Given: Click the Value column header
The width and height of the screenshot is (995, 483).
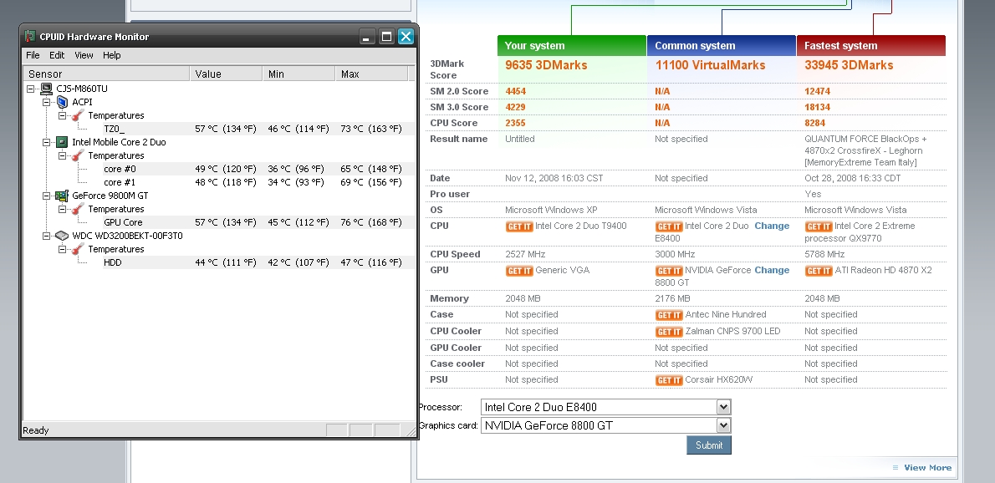Looking at the screenshot, I should click(x=227, y=74).
